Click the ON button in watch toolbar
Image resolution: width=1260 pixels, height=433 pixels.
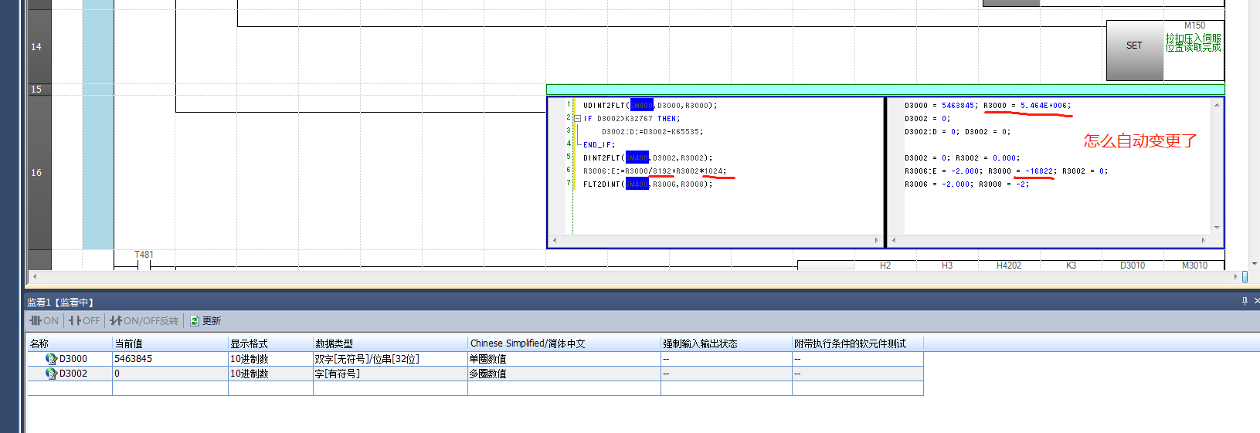[x=43, y=321]
